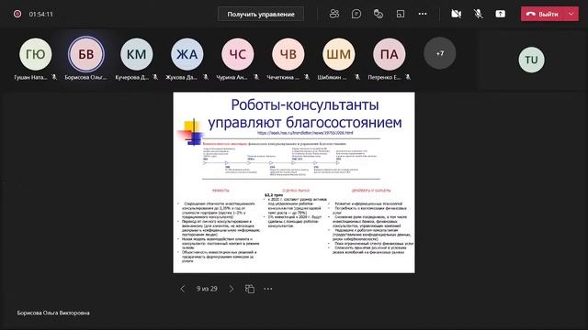
Task: Select the ЧС Чурина avatar
Action: coord(238,54)
